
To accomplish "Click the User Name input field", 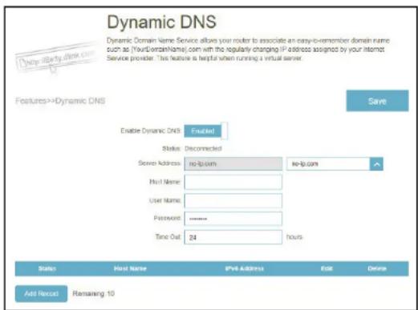I will pyautogui.click(x=233, y=200).
